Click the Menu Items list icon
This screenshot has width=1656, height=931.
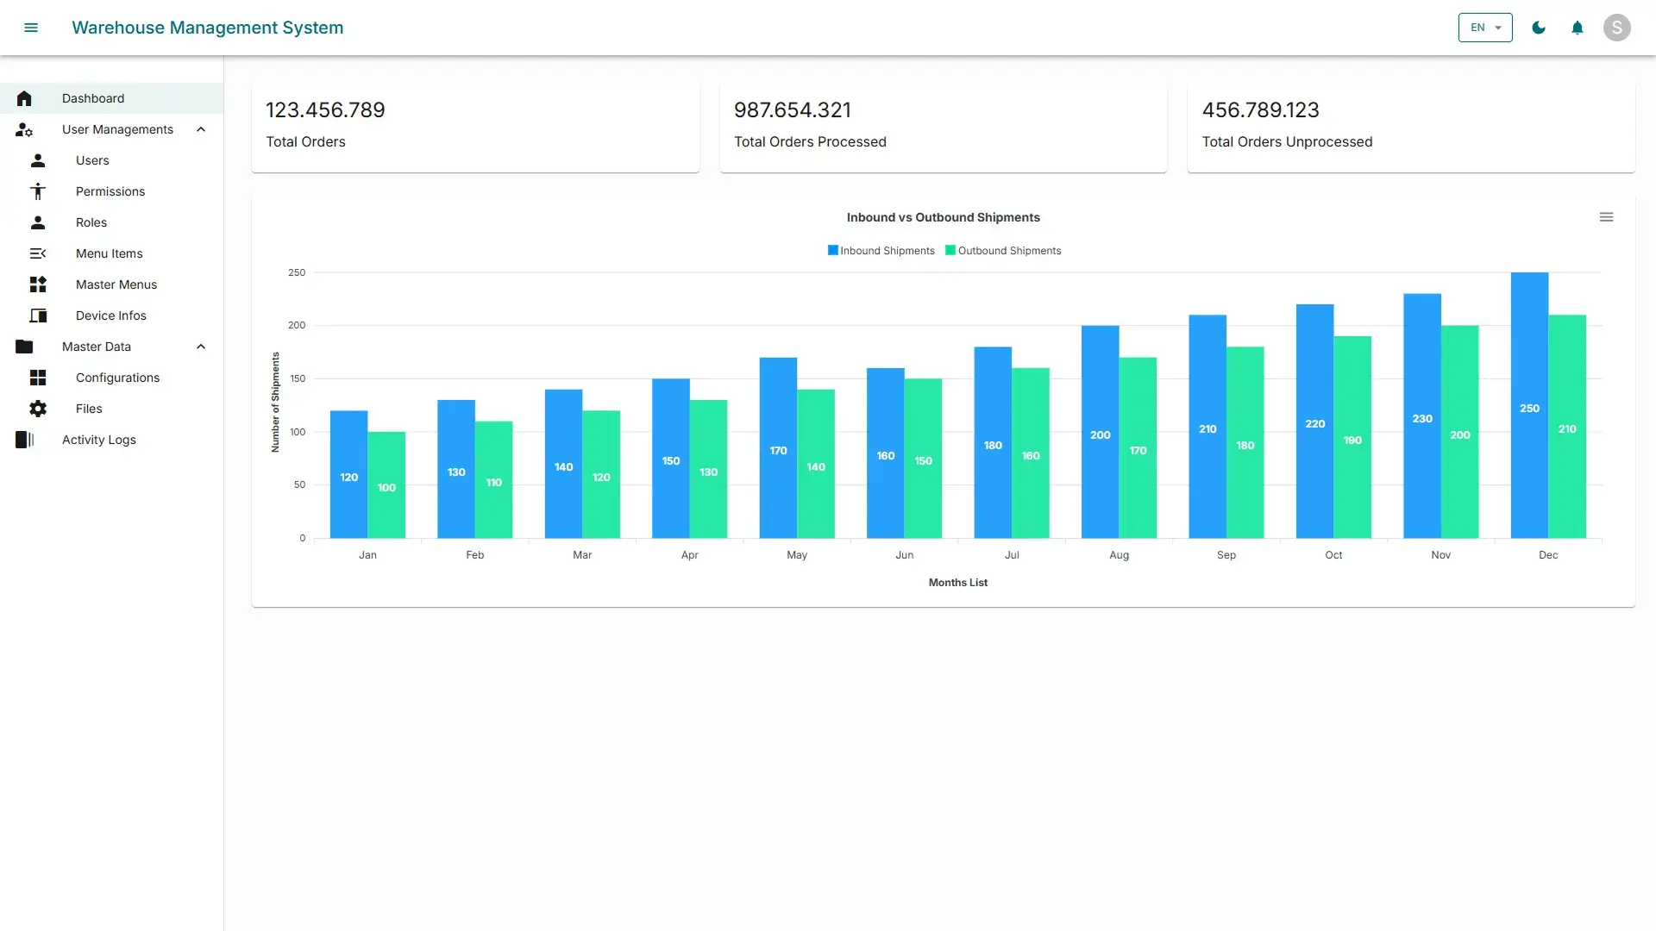coord(38,253)
